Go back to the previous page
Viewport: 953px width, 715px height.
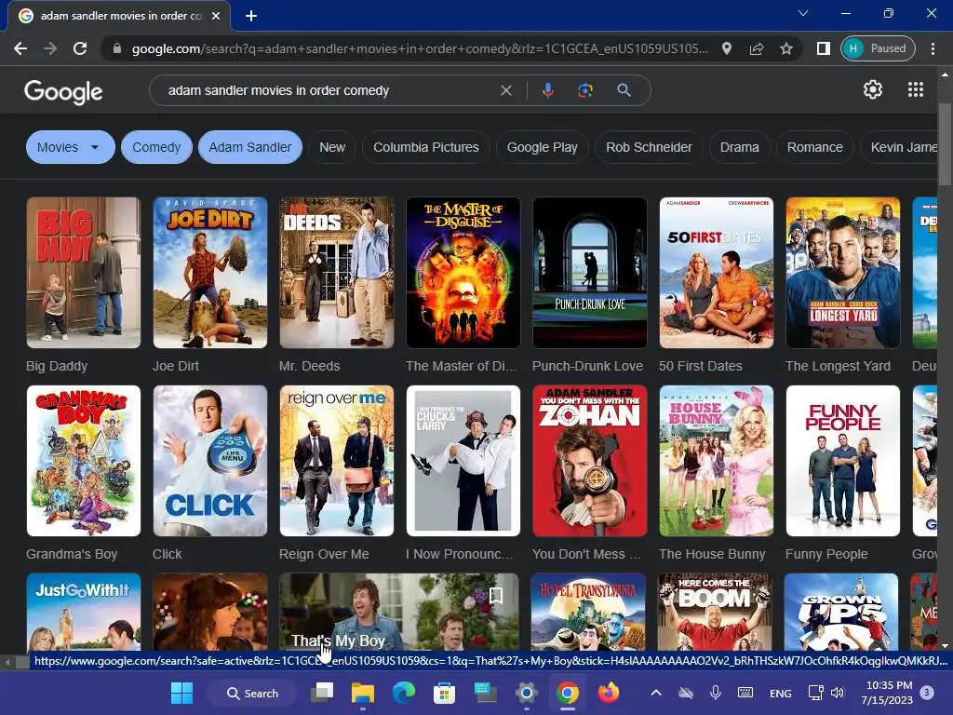pyautogui.click(x=20, y=48)
